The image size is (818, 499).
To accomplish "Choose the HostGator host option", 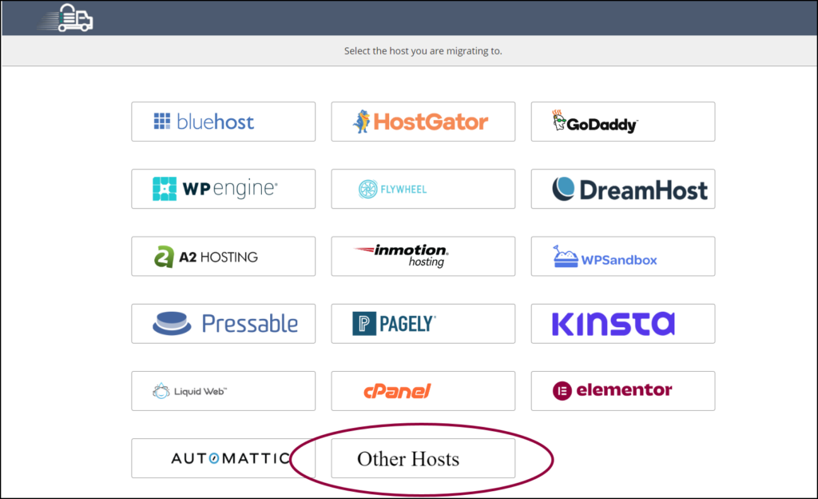I will click(x=423, y=122).
